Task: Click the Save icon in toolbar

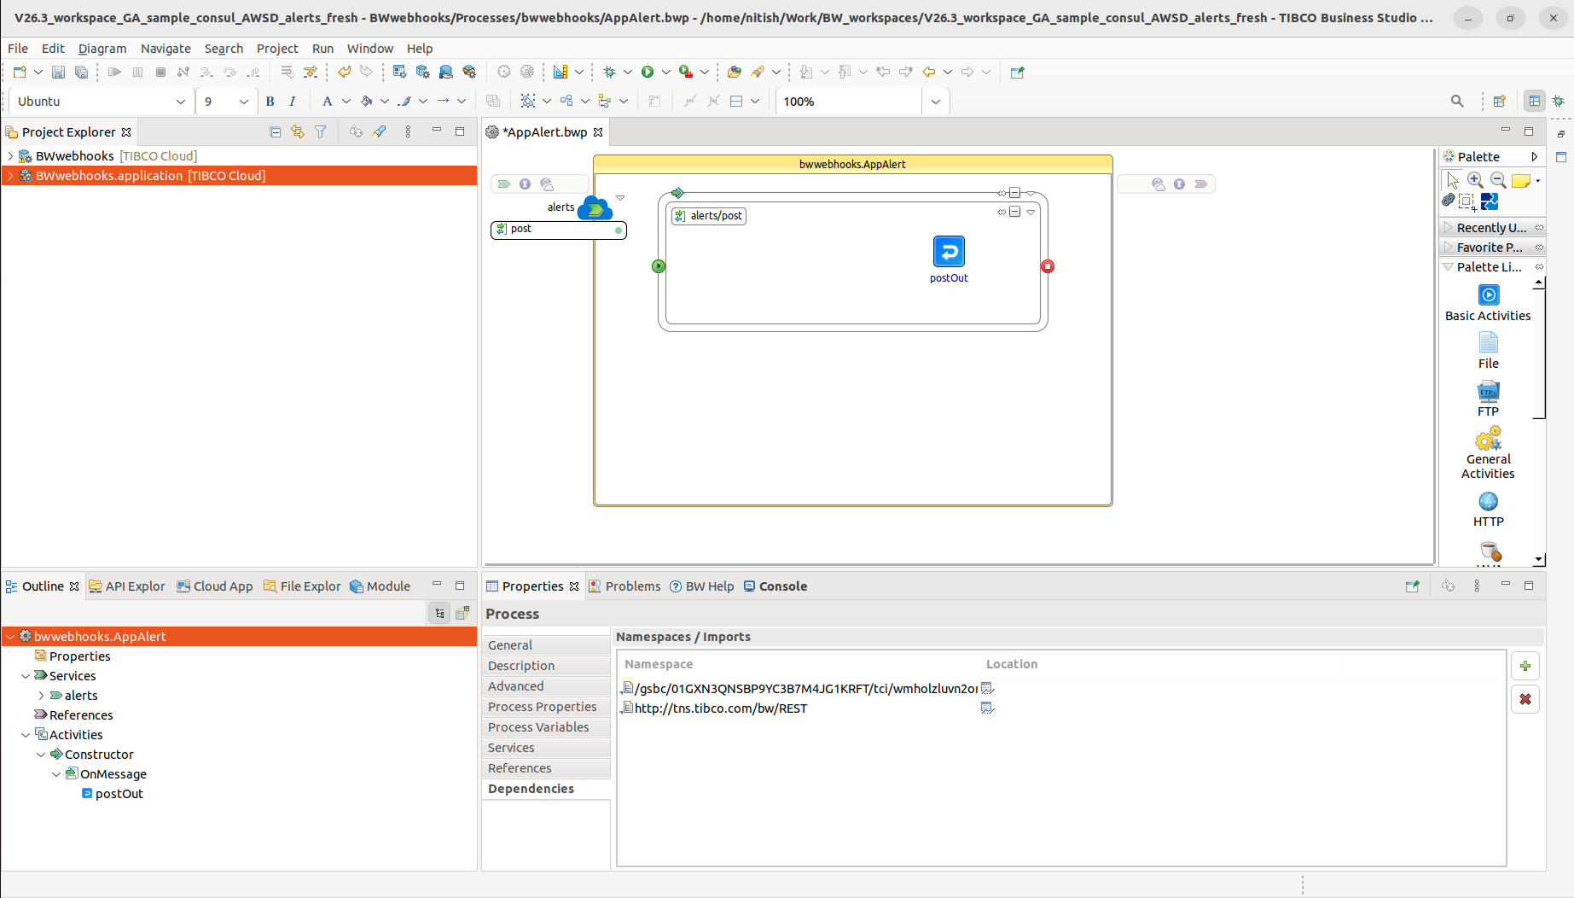Action: coord(58,73)
